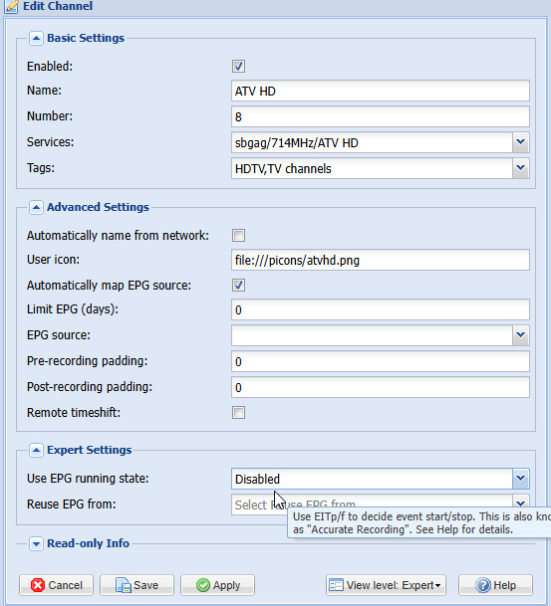The height and width of the screenshot is (606, 551).
Task: Click the View level list icon
Action: (336, 585)
